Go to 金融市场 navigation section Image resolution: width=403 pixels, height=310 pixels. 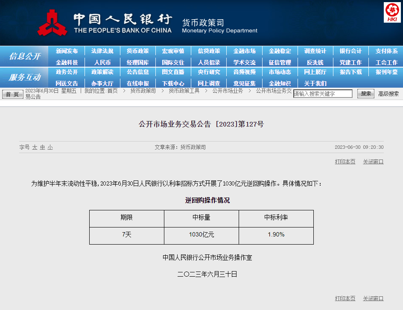[x=244, y=51]
